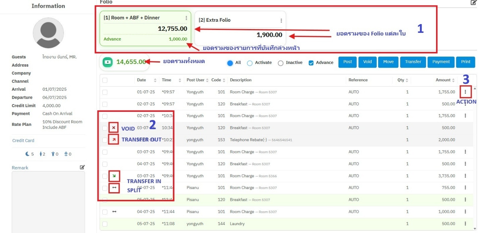Open action menu for the Laundry row

[465, 224]
